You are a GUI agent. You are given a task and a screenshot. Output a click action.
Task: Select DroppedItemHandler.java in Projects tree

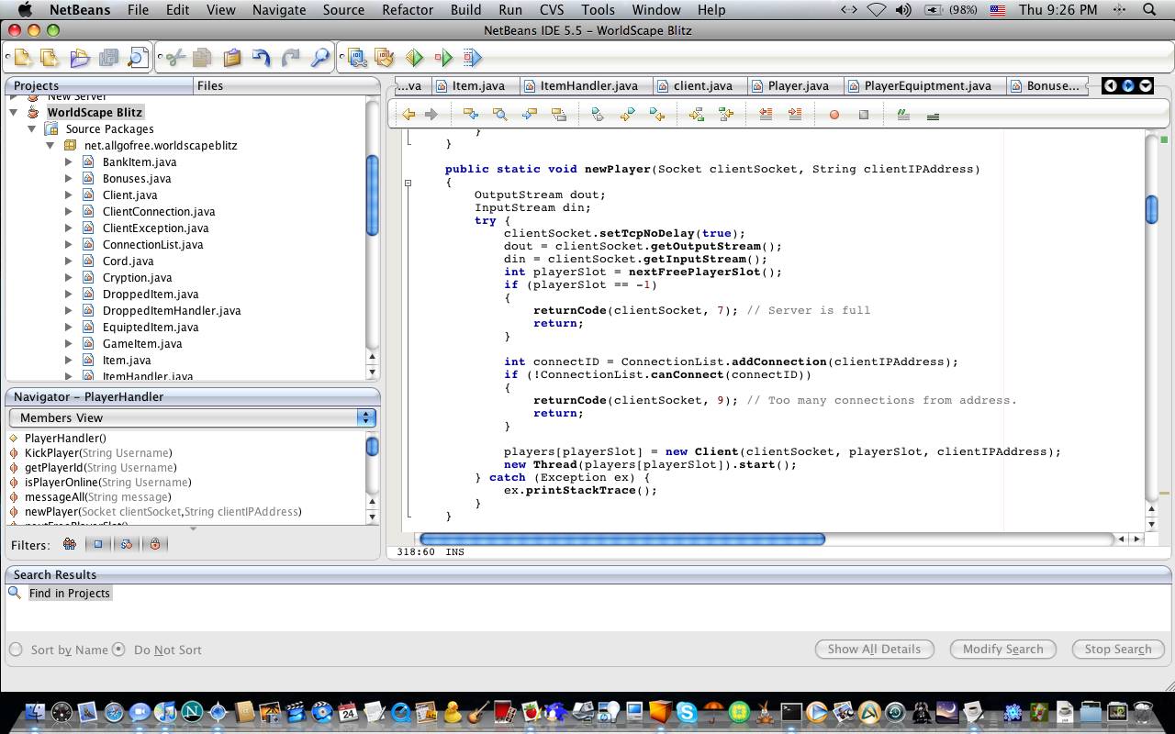tap(171, 310)
